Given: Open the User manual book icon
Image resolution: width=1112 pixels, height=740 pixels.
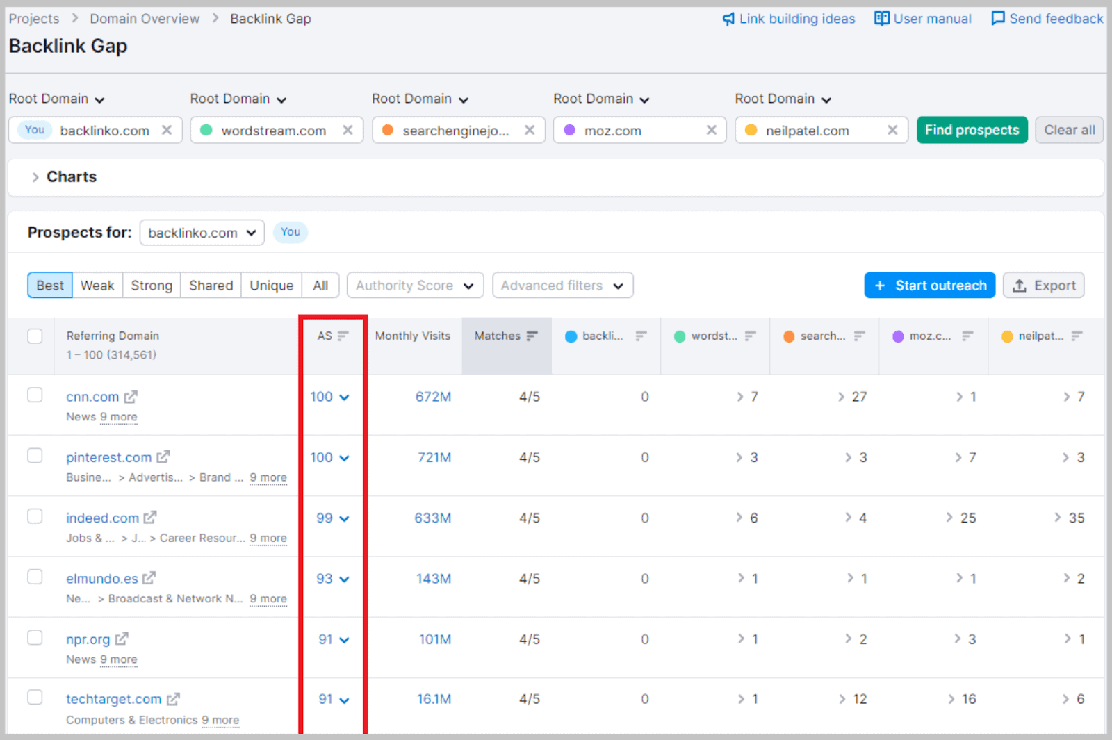Looking at the screenshot, I should (881, 19).
